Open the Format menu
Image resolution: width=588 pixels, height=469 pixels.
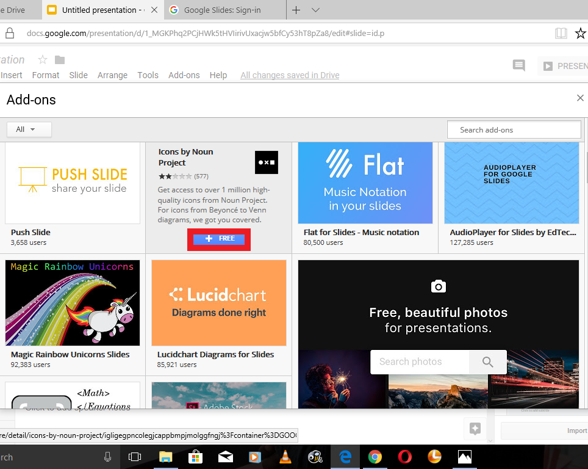pyautogui.click(x=46, y=75)
